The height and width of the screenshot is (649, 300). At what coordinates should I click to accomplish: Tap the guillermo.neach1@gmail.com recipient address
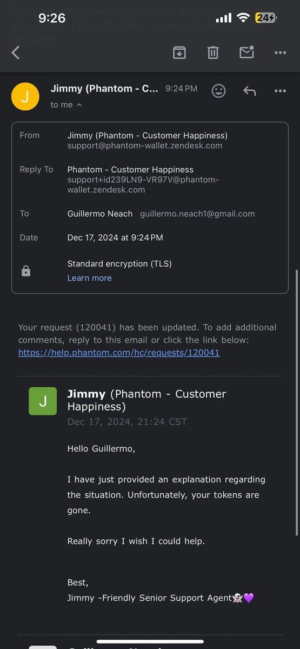[x=197, y=214]
